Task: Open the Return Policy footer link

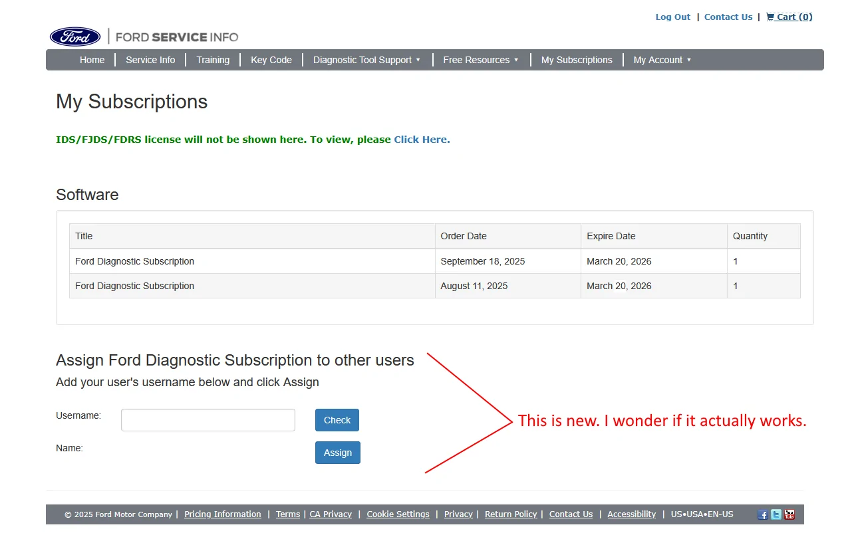Action: (x=511, y=514)
